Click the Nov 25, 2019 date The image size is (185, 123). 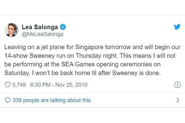pyautogui.click(x=72, y=85)
